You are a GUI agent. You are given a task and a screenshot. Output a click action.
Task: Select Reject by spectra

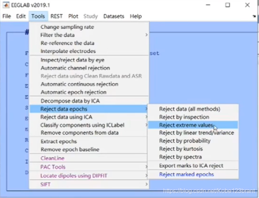click(193, 157)
